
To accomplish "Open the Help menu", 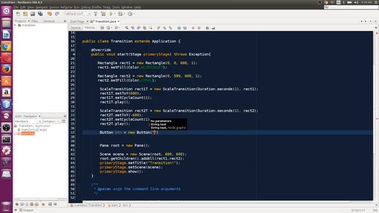I will click(x=137, y=7).
